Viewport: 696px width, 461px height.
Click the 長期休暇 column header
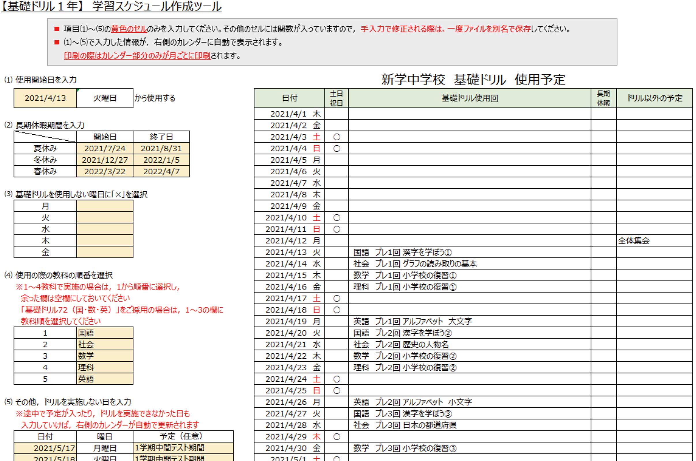tap(604, 98)
